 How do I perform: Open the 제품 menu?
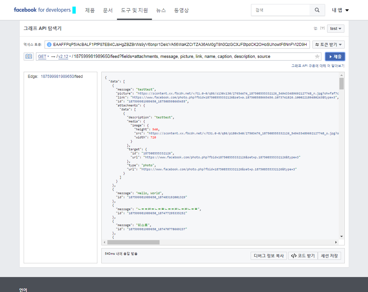pyautogui.click(x=90, y=10)
